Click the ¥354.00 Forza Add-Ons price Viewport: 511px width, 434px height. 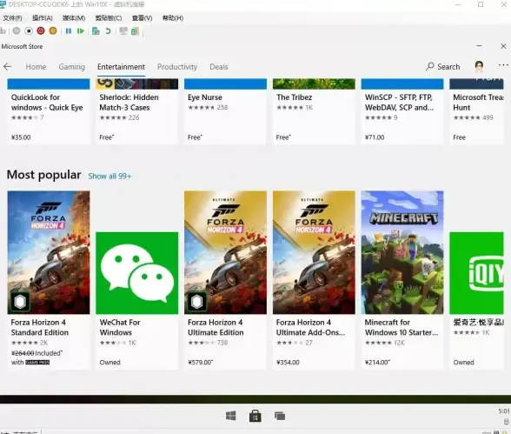(x=288, y=363)
